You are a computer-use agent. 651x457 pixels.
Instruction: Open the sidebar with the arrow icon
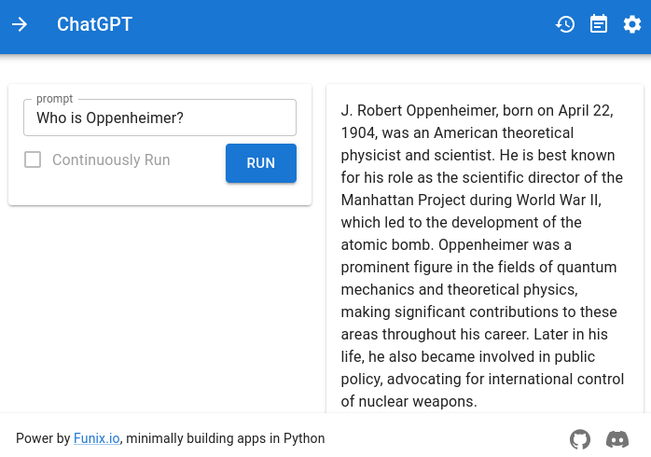point(20,24)
